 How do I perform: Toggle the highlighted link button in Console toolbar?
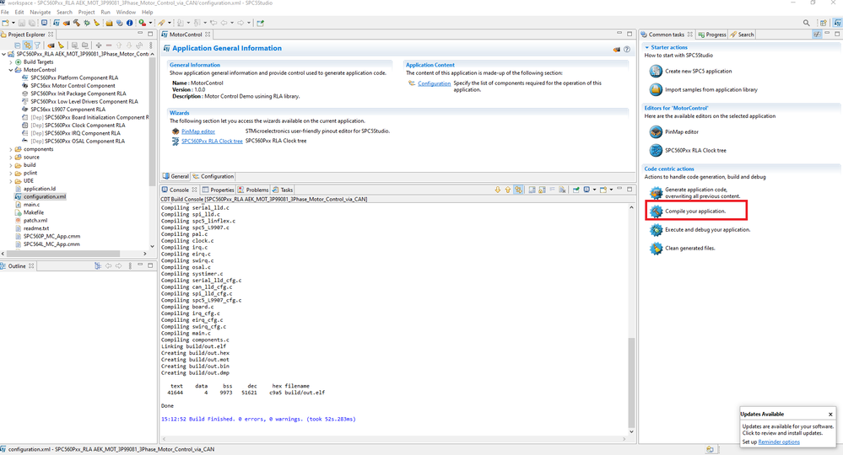click(x=518, y=190)
